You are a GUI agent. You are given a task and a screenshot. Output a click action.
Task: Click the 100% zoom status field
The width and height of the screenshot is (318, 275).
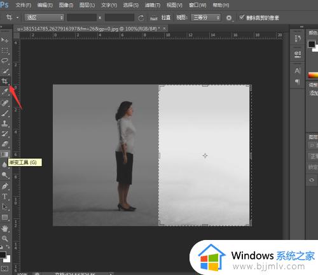click(x=22, y=274)
